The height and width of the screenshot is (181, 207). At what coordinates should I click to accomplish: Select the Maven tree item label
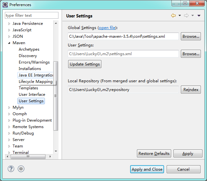pyautogui.click(x=19, y=43)
